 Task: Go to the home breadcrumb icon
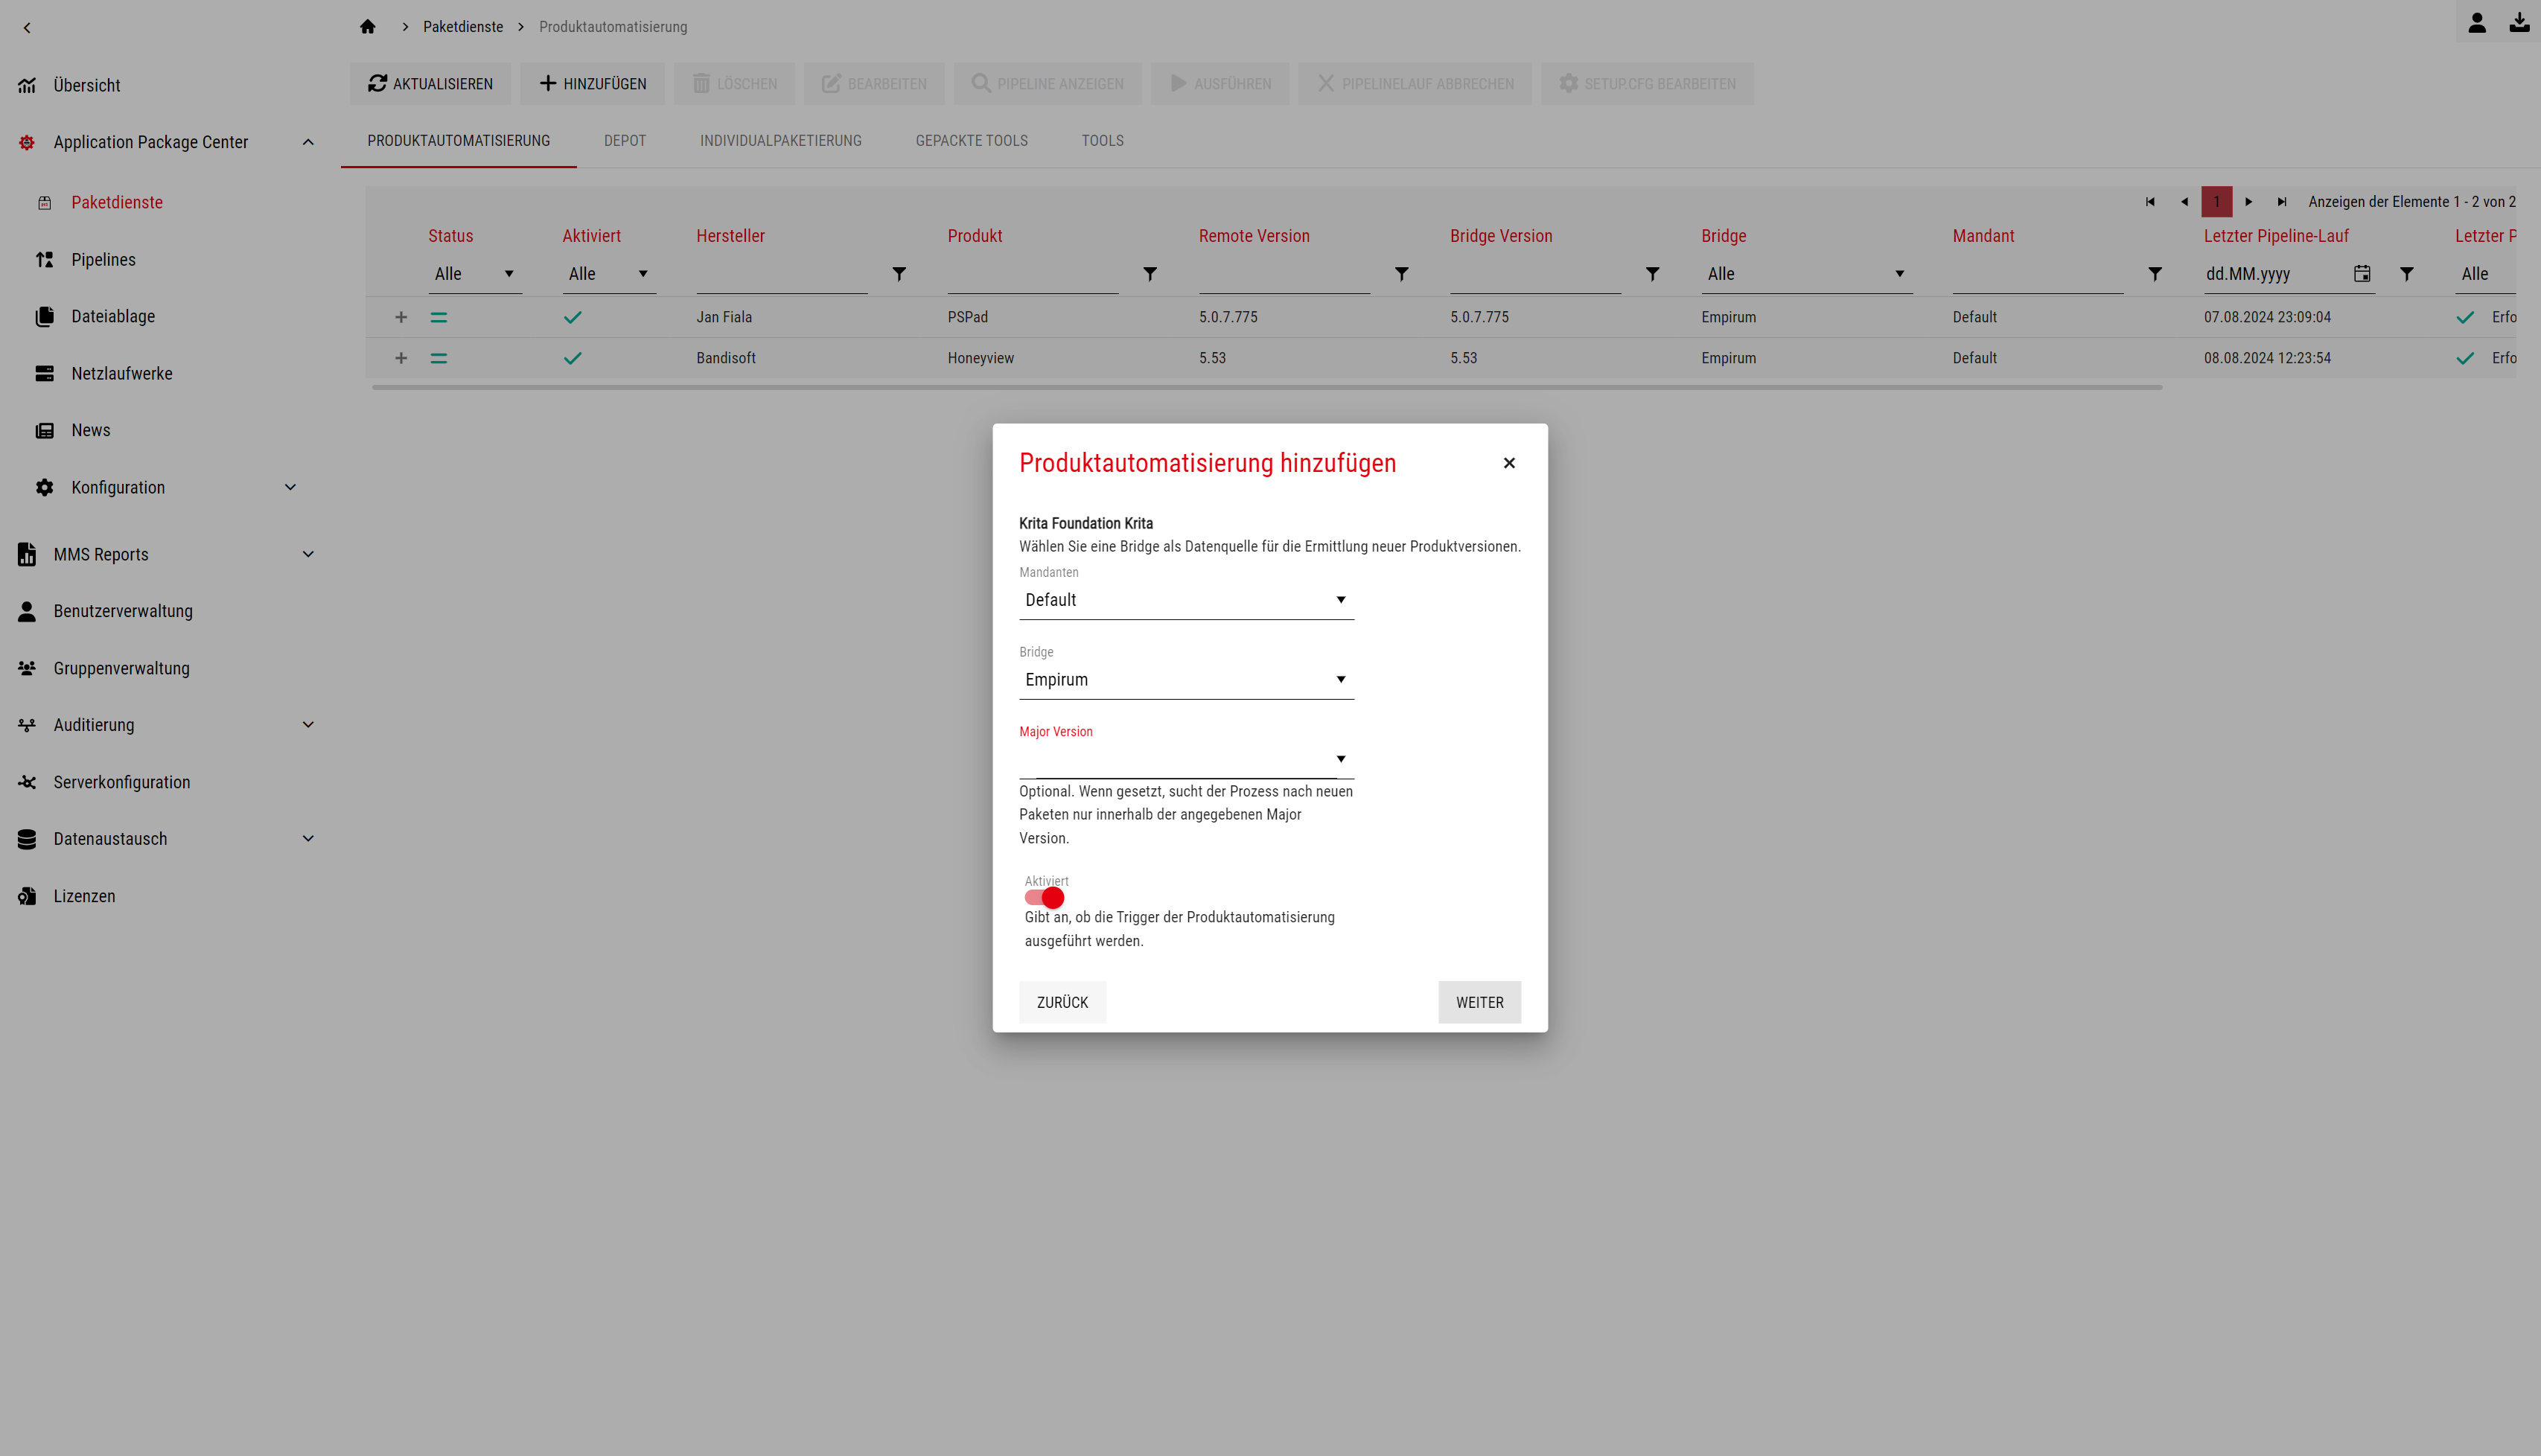point(368,27)
